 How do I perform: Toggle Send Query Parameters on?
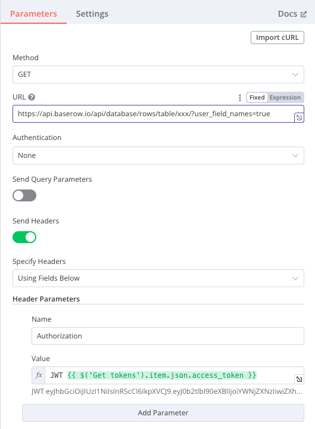pos(24,195)
